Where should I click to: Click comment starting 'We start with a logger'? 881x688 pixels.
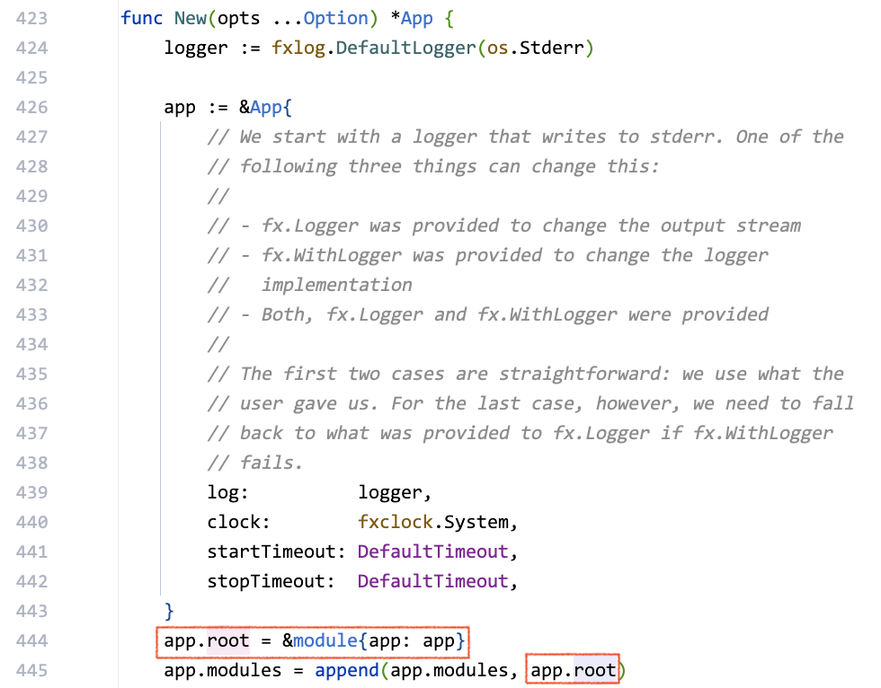click(x=525, y=137)
